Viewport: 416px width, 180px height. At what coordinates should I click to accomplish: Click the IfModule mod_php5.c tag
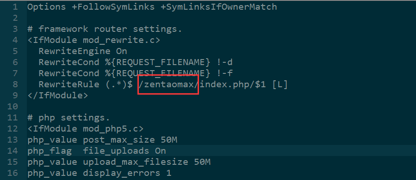pos(86,129)
